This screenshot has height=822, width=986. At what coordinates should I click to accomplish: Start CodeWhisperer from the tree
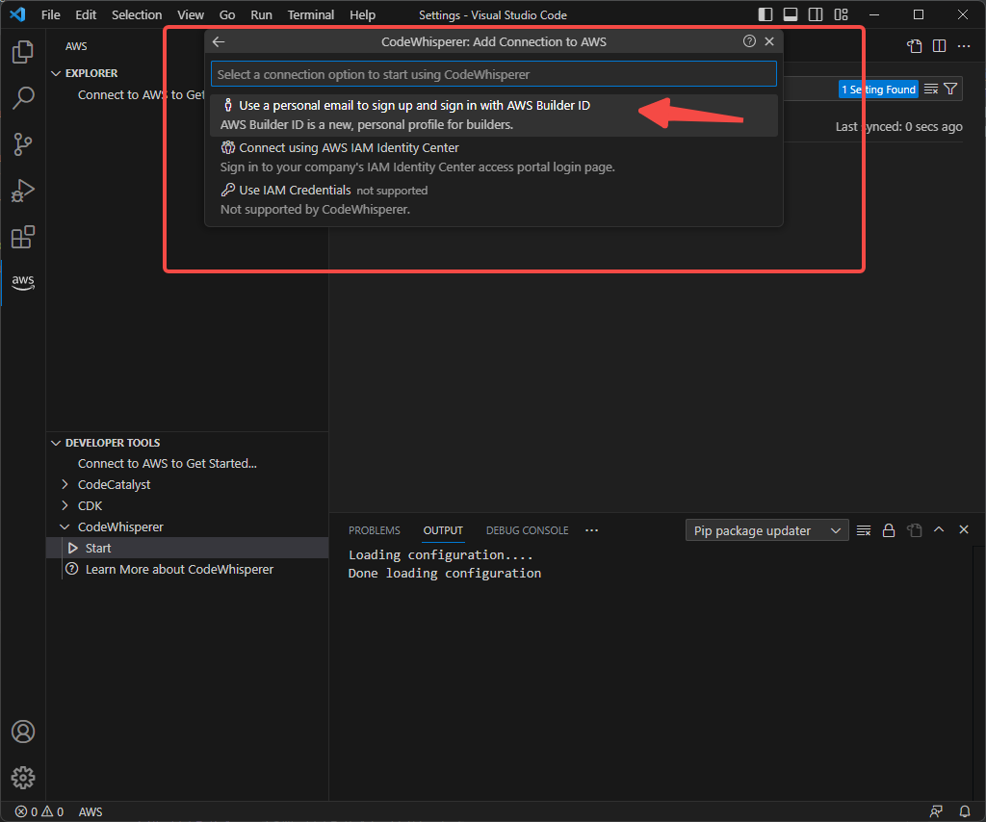coord(189,548)
